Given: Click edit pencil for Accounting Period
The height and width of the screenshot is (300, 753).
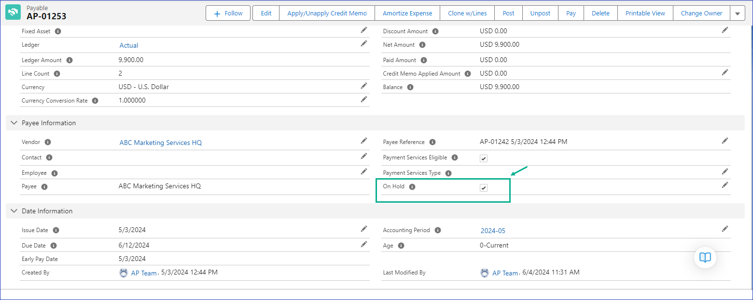Looking at the screenshot, I should click(x=725, y=229).
